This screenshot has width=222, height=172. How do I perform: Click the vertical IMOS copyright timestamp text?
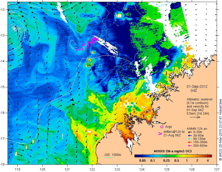pos(220,130)
